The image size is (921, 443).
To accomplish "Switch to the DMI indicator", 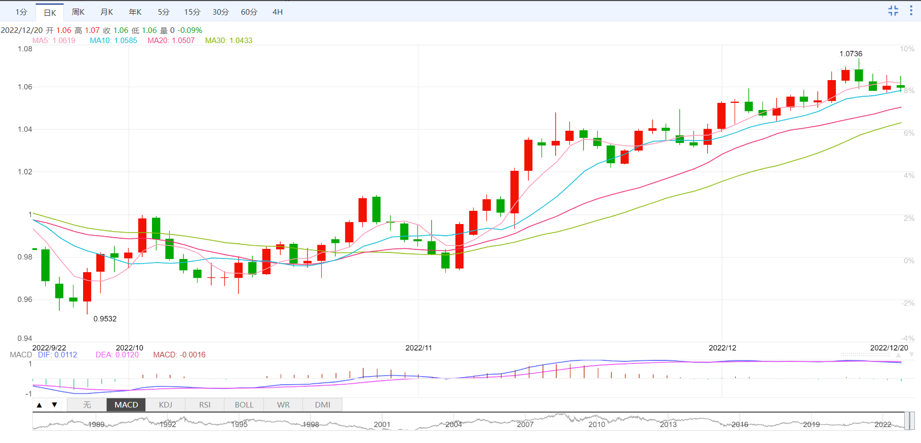I will 323,405.
